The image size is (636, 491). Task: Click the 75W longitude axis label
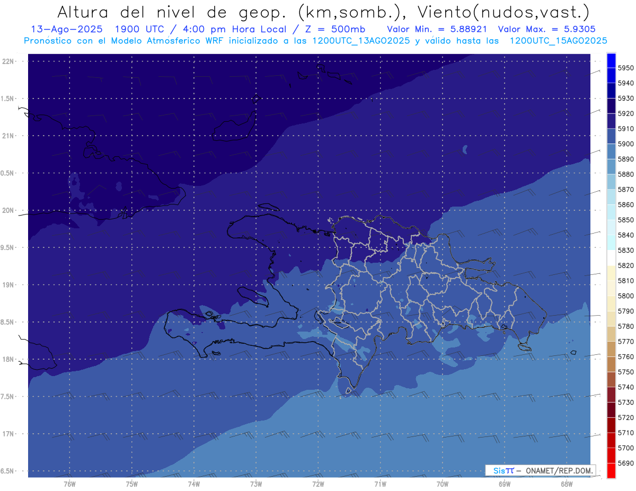[131, 484]
